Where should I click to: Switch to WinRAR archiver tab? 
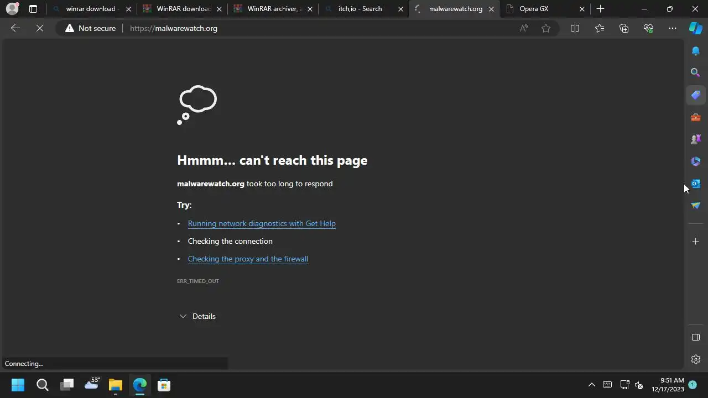[x=273, y=9]
